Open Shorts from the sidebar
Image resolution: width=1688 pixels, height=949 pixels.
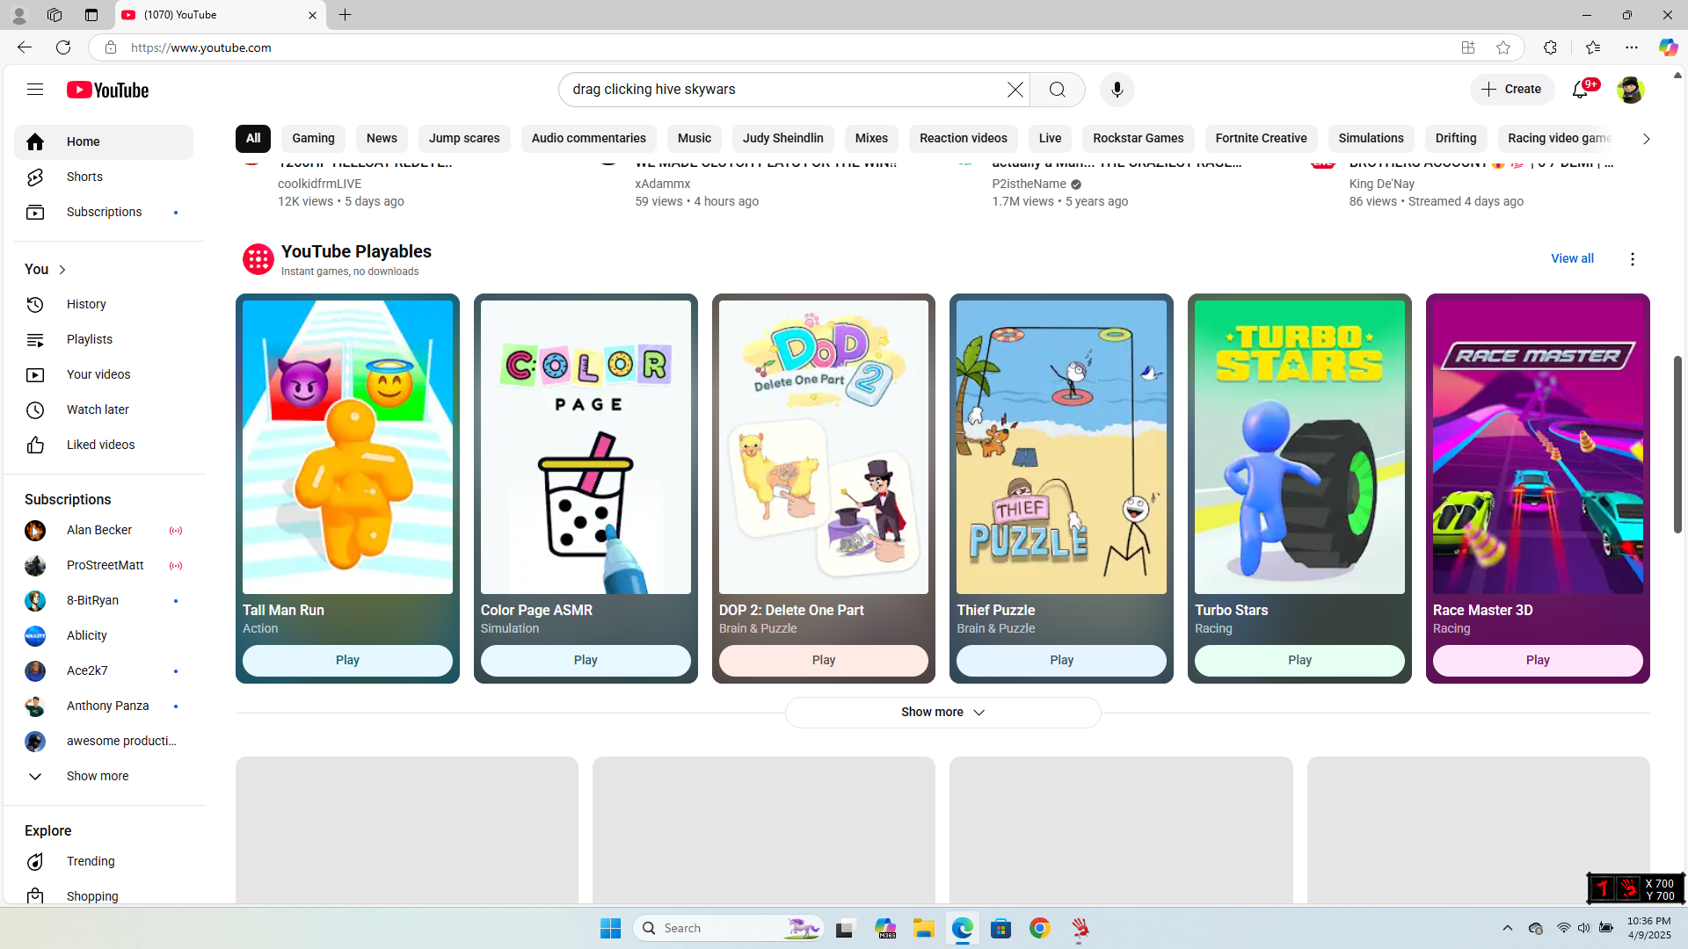pos(104,177)
